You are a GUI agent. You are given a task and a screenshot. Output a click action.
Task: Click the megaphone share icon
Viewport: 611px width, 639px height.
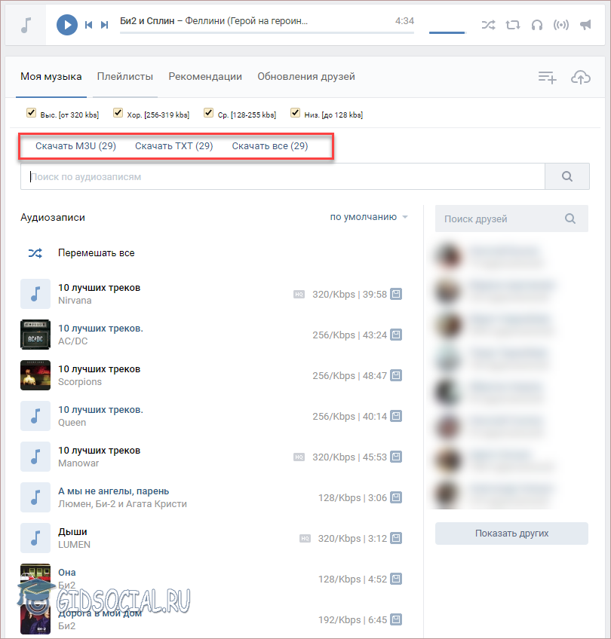coord(585,25)
